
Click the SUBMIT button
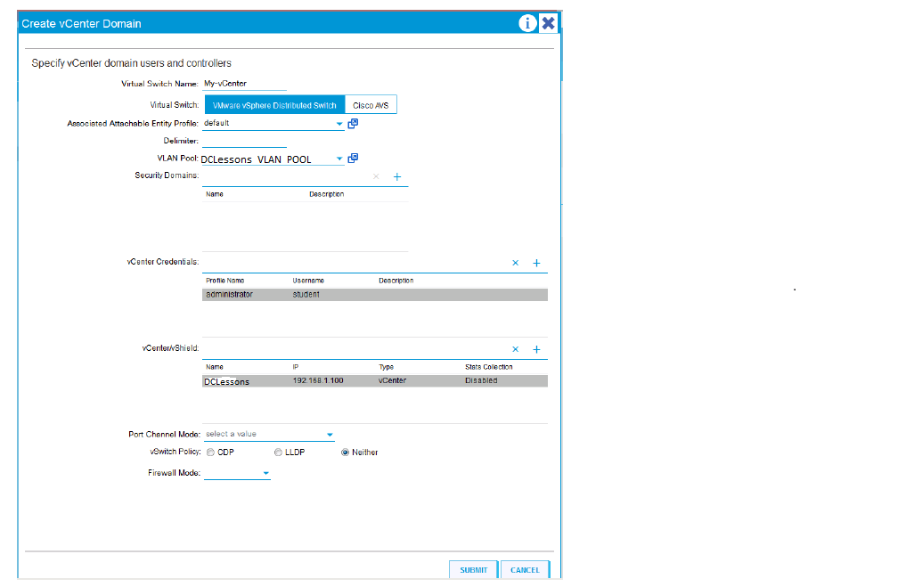473,569
